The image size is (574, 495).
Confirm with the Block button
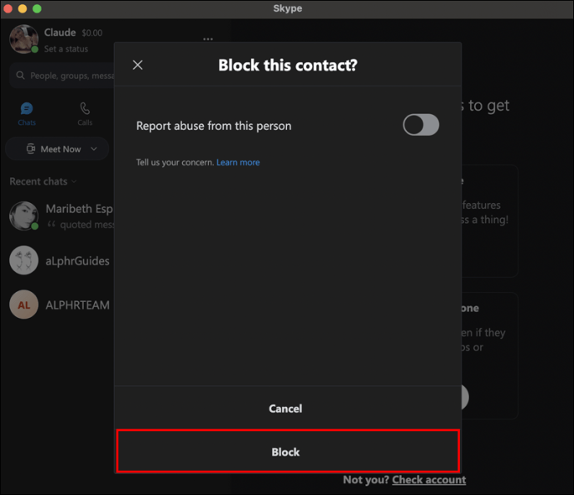287,452
